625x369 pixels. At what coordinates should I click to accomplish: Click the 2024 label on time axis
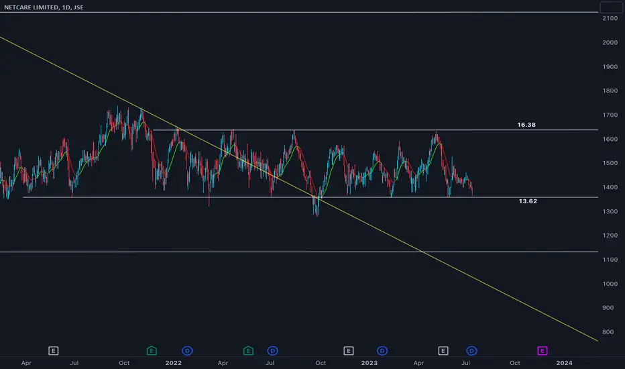click(x=564, y=363)
